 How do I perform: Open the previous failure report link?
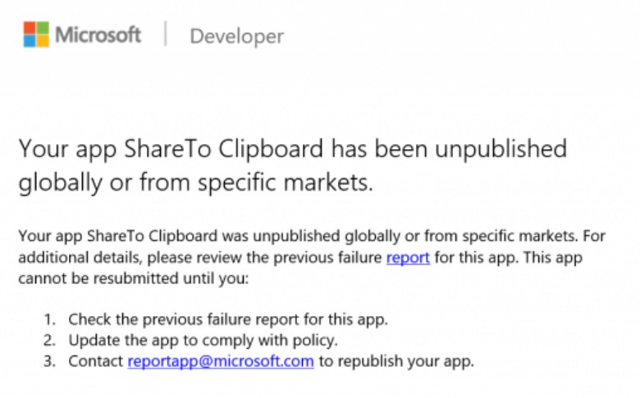(x=408, y=257)
